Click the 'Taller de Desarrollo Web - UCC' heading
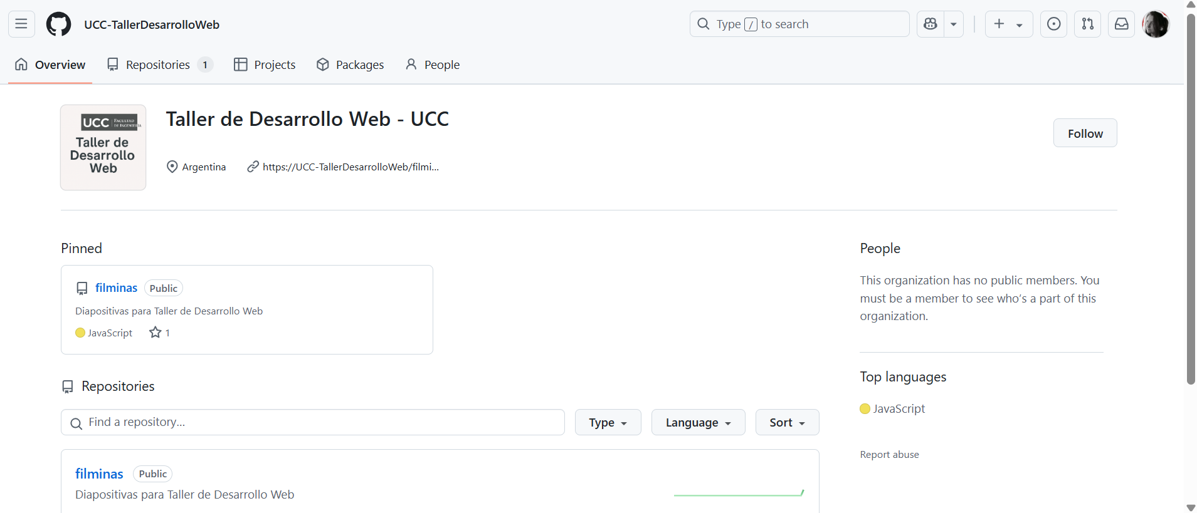Viewport: 1197px width, 513px height. [307, 119]
